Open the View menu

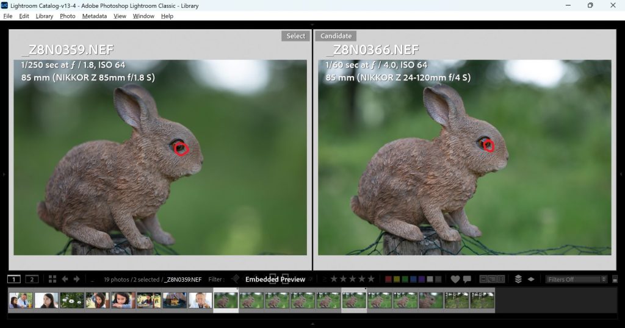pyautogui.click(x=120, y=16)
